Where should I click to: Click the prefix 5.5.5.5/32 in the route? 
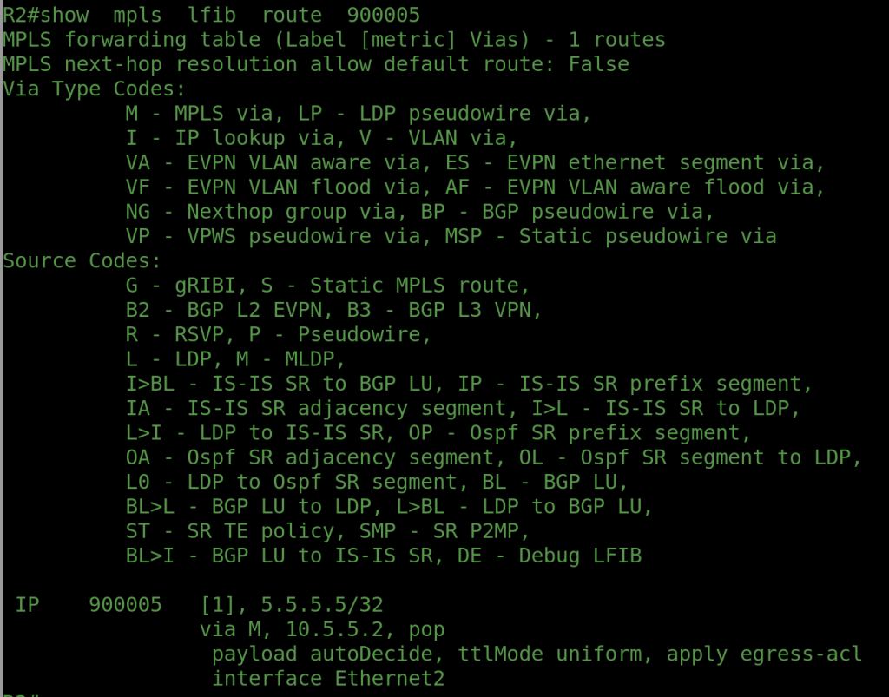(322, 605)
